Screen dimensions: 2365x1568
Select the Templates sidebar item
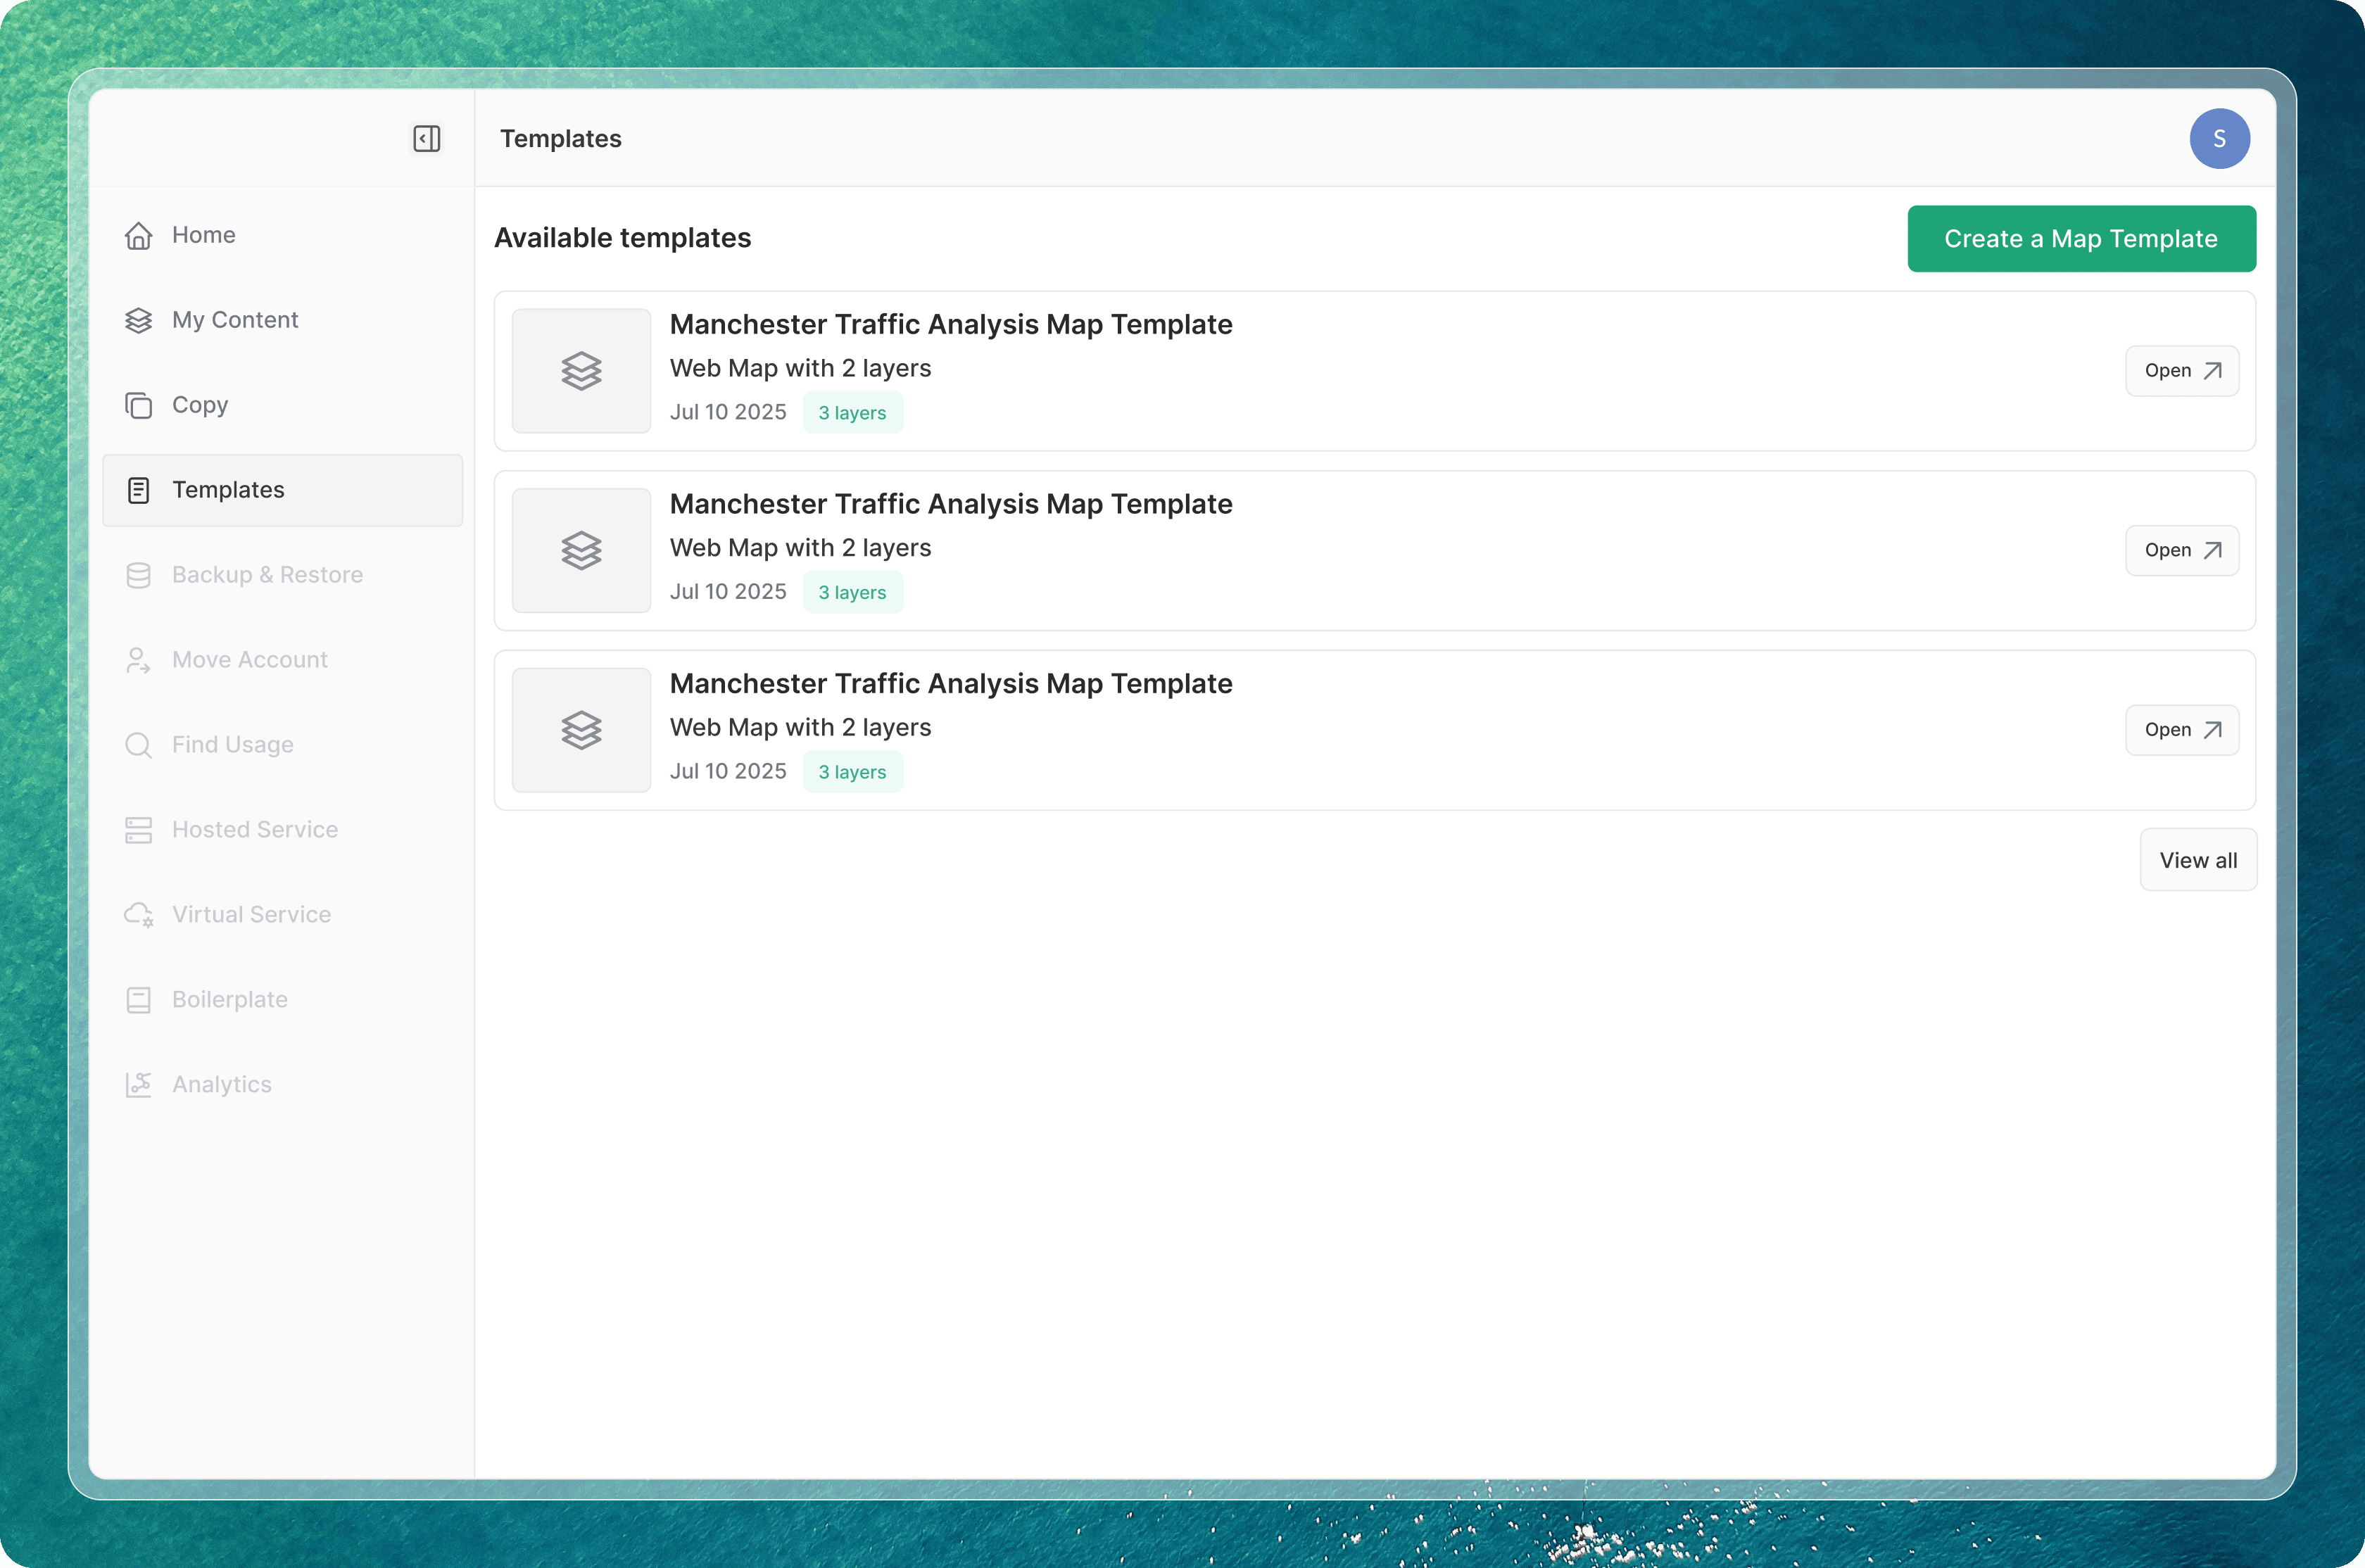[282, 490]
